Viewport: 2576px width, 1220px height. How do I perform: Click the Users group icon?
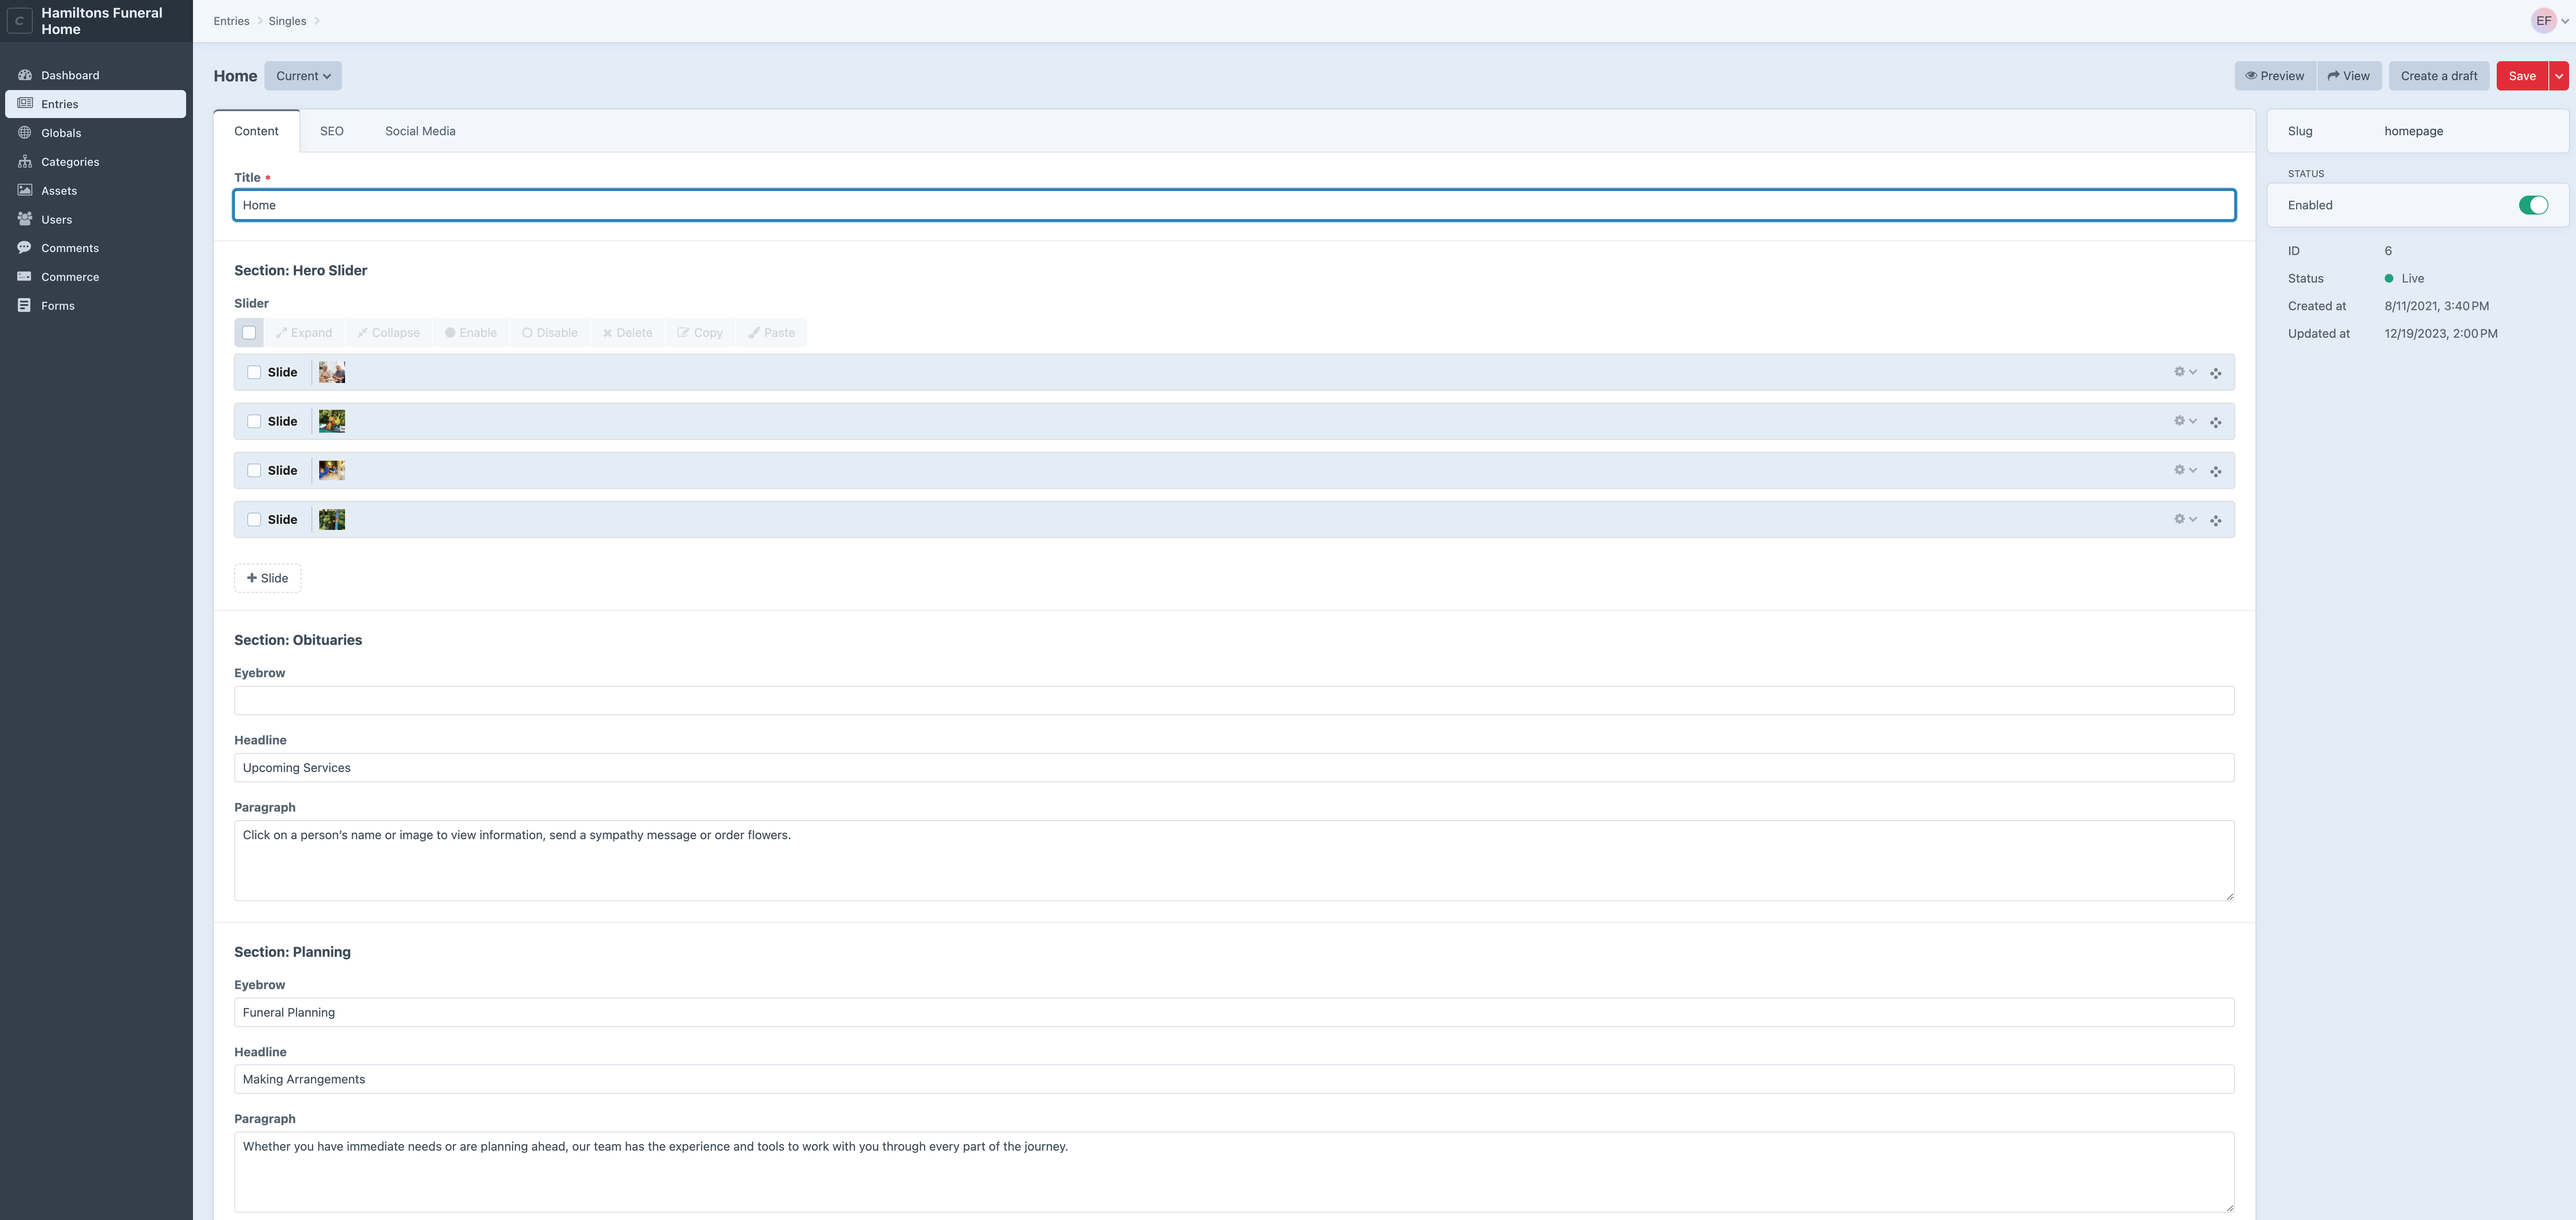pos(24,219)
